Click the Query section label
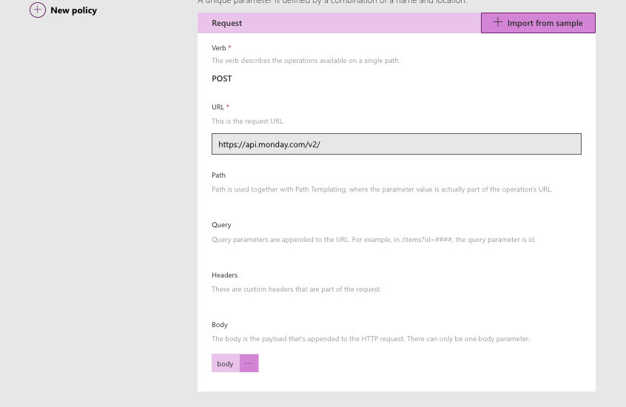Screen dimensions: 626x407 (x=221, y=225)
